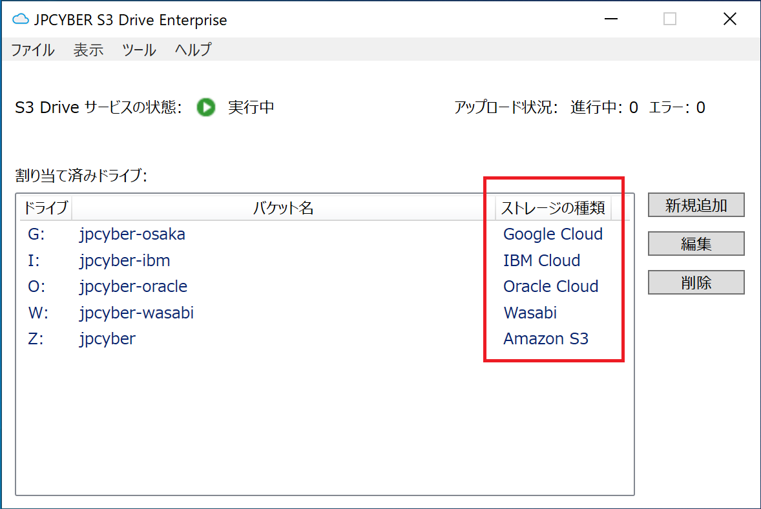Viewport: 761px width, 509px height.
Task: Select drive letter W: in list
Action: pyautogui.click(x=38, y=313)
